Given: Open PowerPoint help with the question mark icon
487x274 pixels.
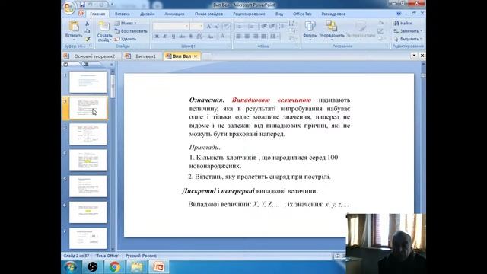Looking at the screenshot, I should click(399, 14).
